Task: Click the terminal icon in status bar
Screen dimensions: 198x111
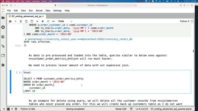Action: coord(8,109)
